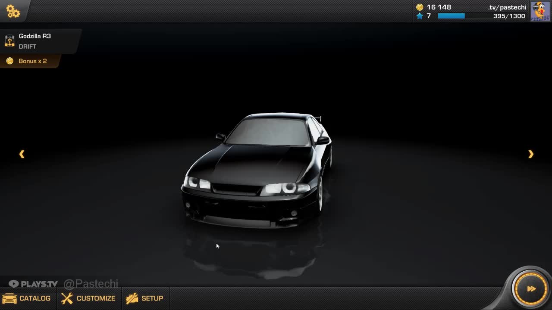552x310 pixels.
Task: Click the black car in the showroom
Action: click(x=257, y=170)
